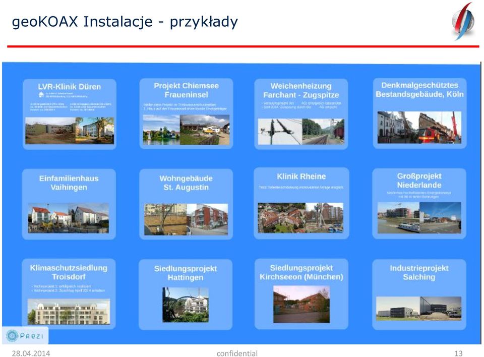Open the Klimaschutzsiedlung Troisdorf card

coord(69,294)
